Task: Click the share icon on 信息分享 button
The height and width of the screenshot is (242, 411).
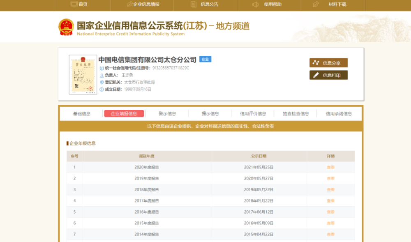Action: pos(316,62)
